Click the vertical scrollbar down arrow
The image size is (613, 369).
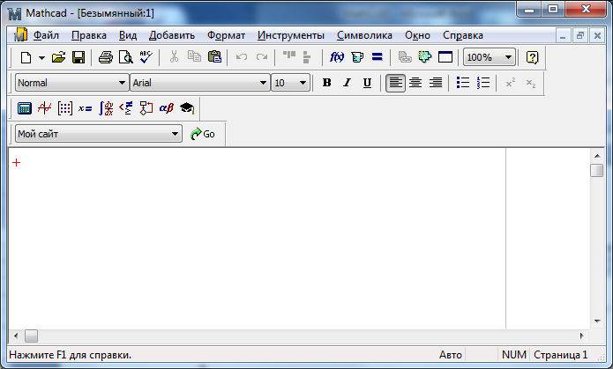point(597,321)
